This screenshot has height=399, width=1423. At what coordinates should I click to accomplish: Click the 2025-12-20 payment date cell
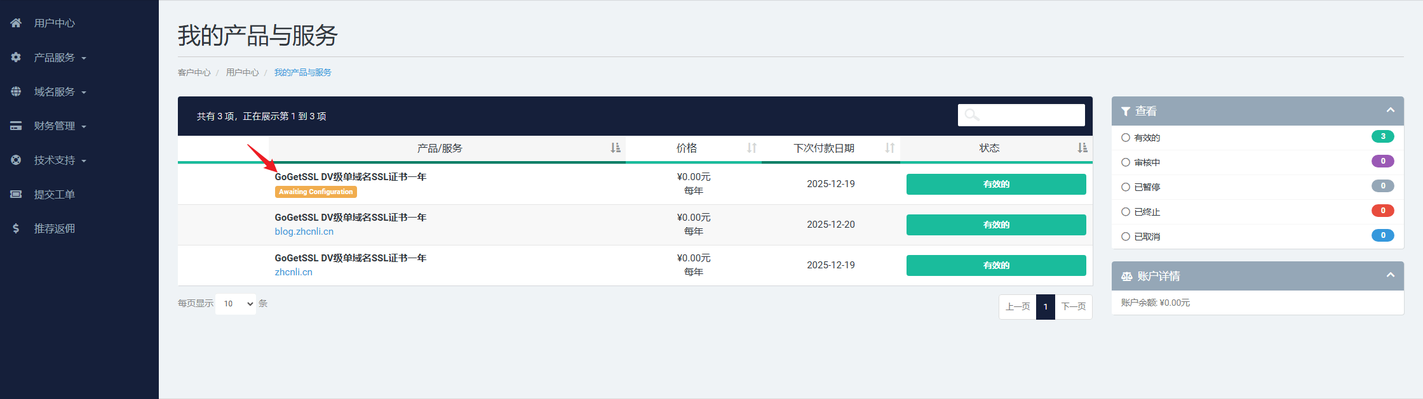tap(831, 225)
